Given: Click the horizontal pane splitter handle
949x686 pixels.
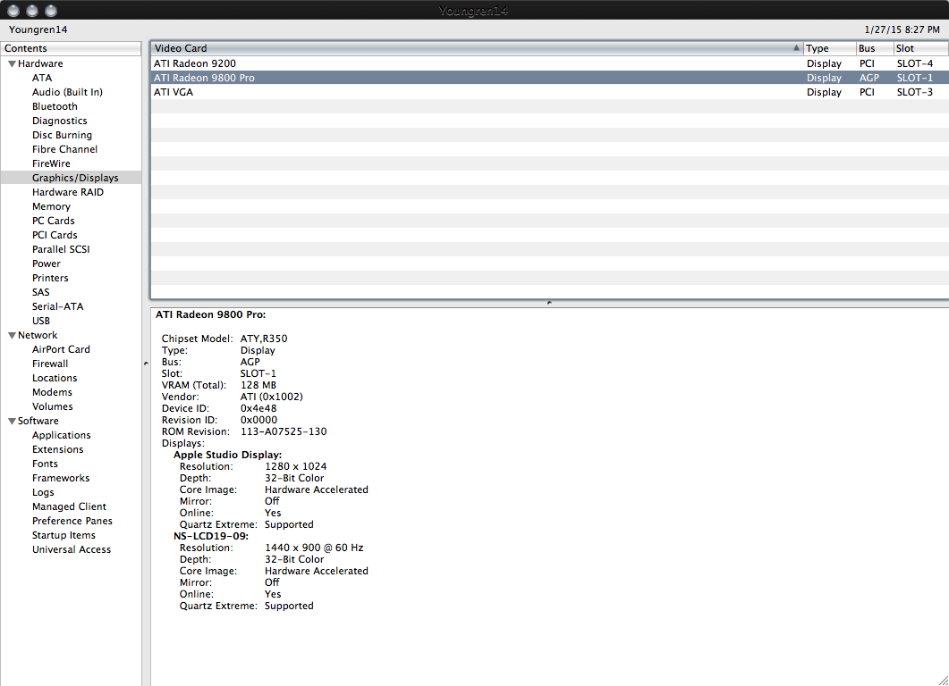Looking at the screenshot, I should [549, 302].
